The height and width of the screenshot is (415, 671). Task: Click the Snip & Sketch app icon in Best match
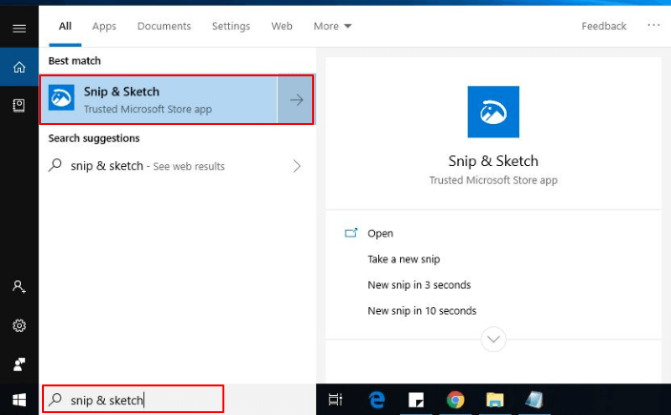(x=62, y=99)
